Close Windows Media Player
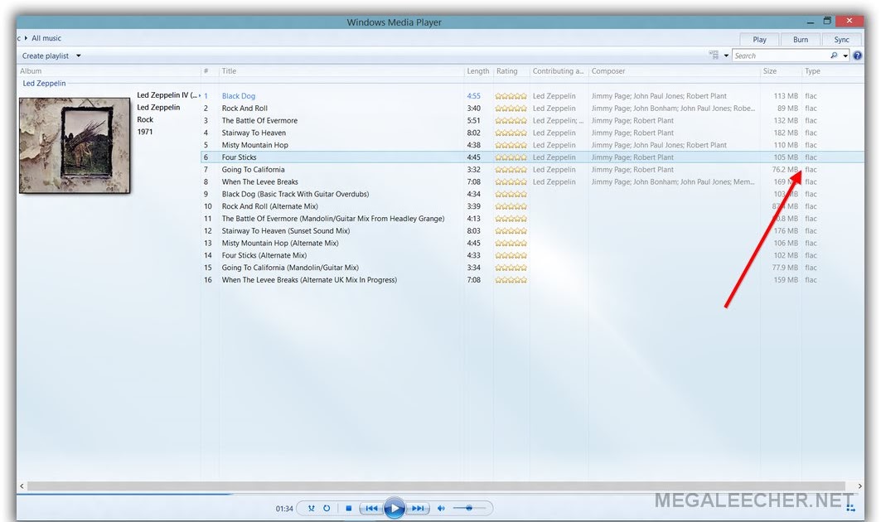881x522 pixels. (850, 21)
